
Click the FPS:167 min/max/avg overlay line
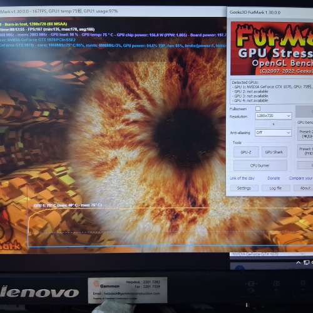pos(47,29)
